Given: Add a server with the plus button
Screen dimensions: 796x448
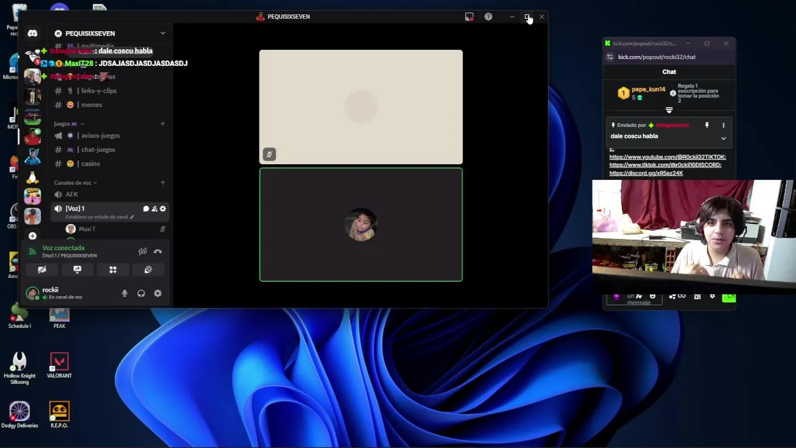Looking at the screenshot, I should pos(32,236).
